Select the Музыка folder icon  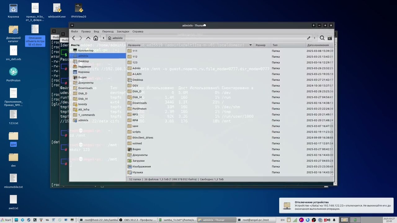130,172
